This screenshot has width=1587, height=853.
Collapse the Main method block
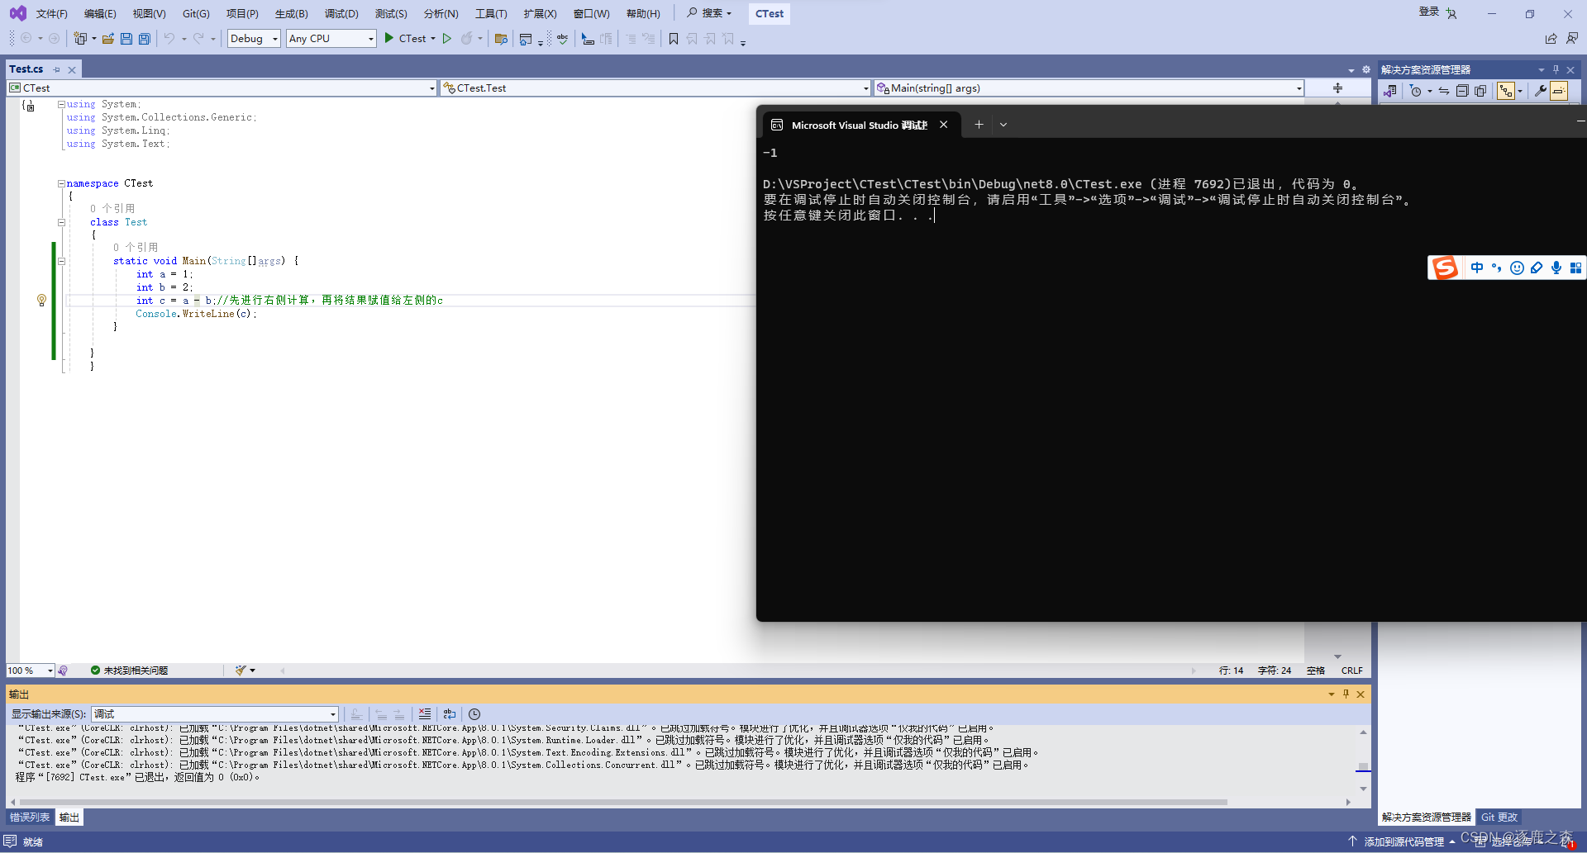click(x=61, y=261)
